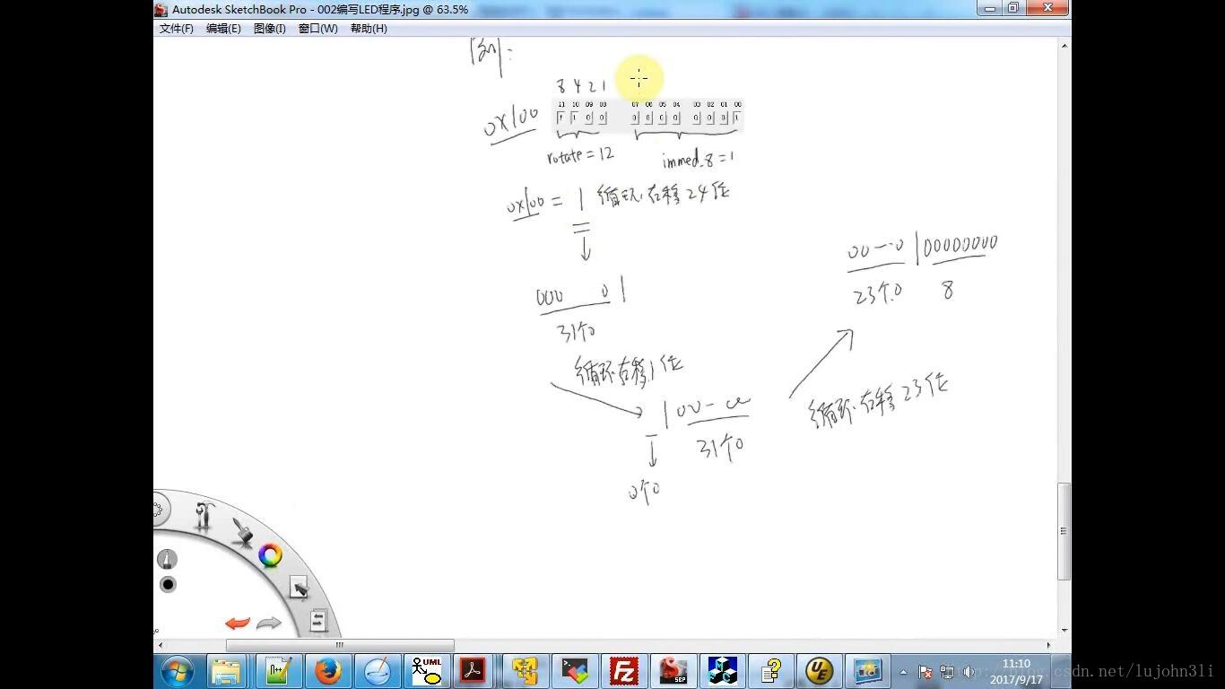The width and height of the screenshot is (1225, 689).
Task: Click the vertical scrollbar thumb
Action: 1064,531
